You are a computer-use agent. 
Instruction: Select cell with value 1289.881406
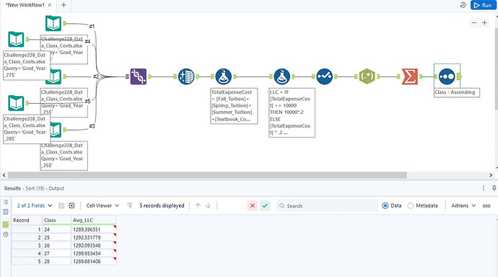point(94,261)
